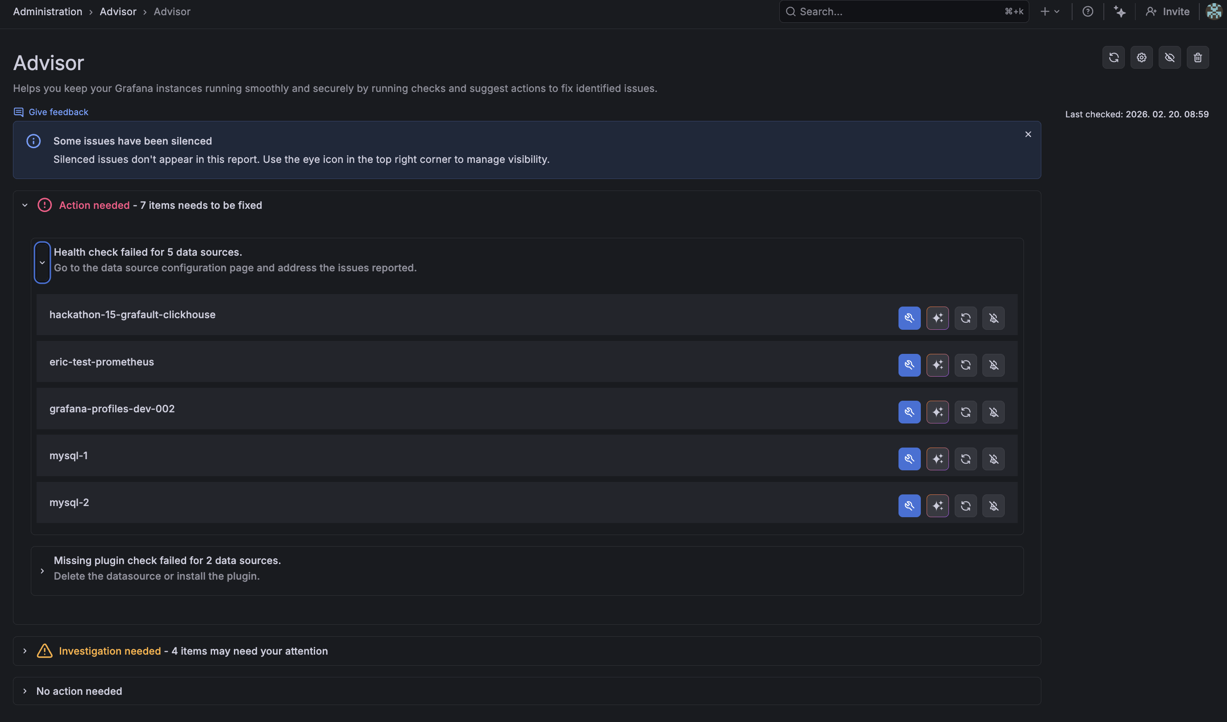Delete reports with the trash icon
The height and width of the screenshot is (722, 1227).
[x=1197, y=58]
